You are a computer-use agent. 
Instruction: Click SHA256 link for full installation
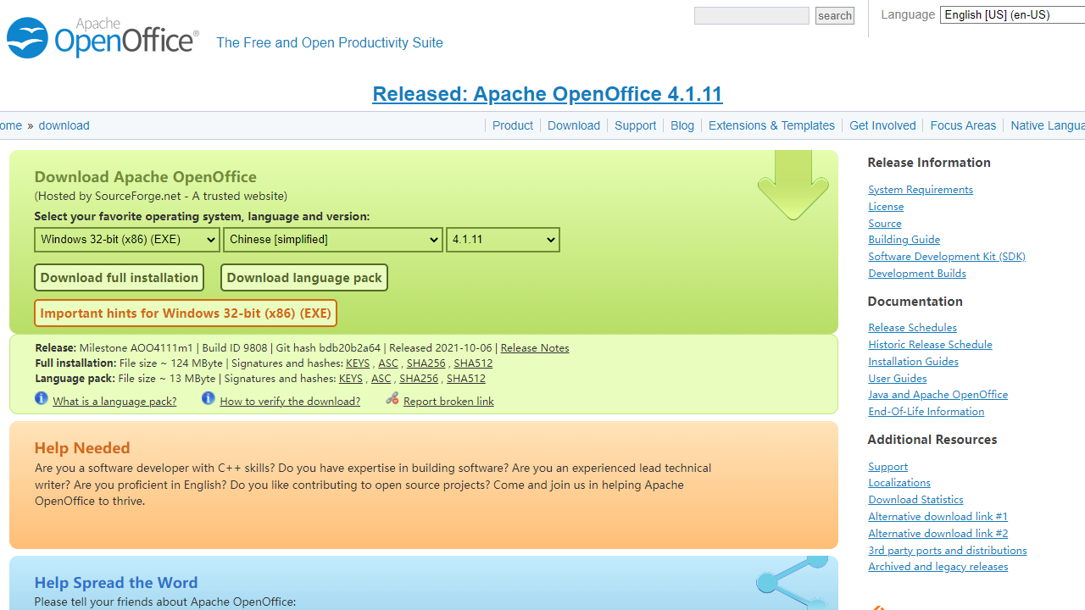[426, 363]
